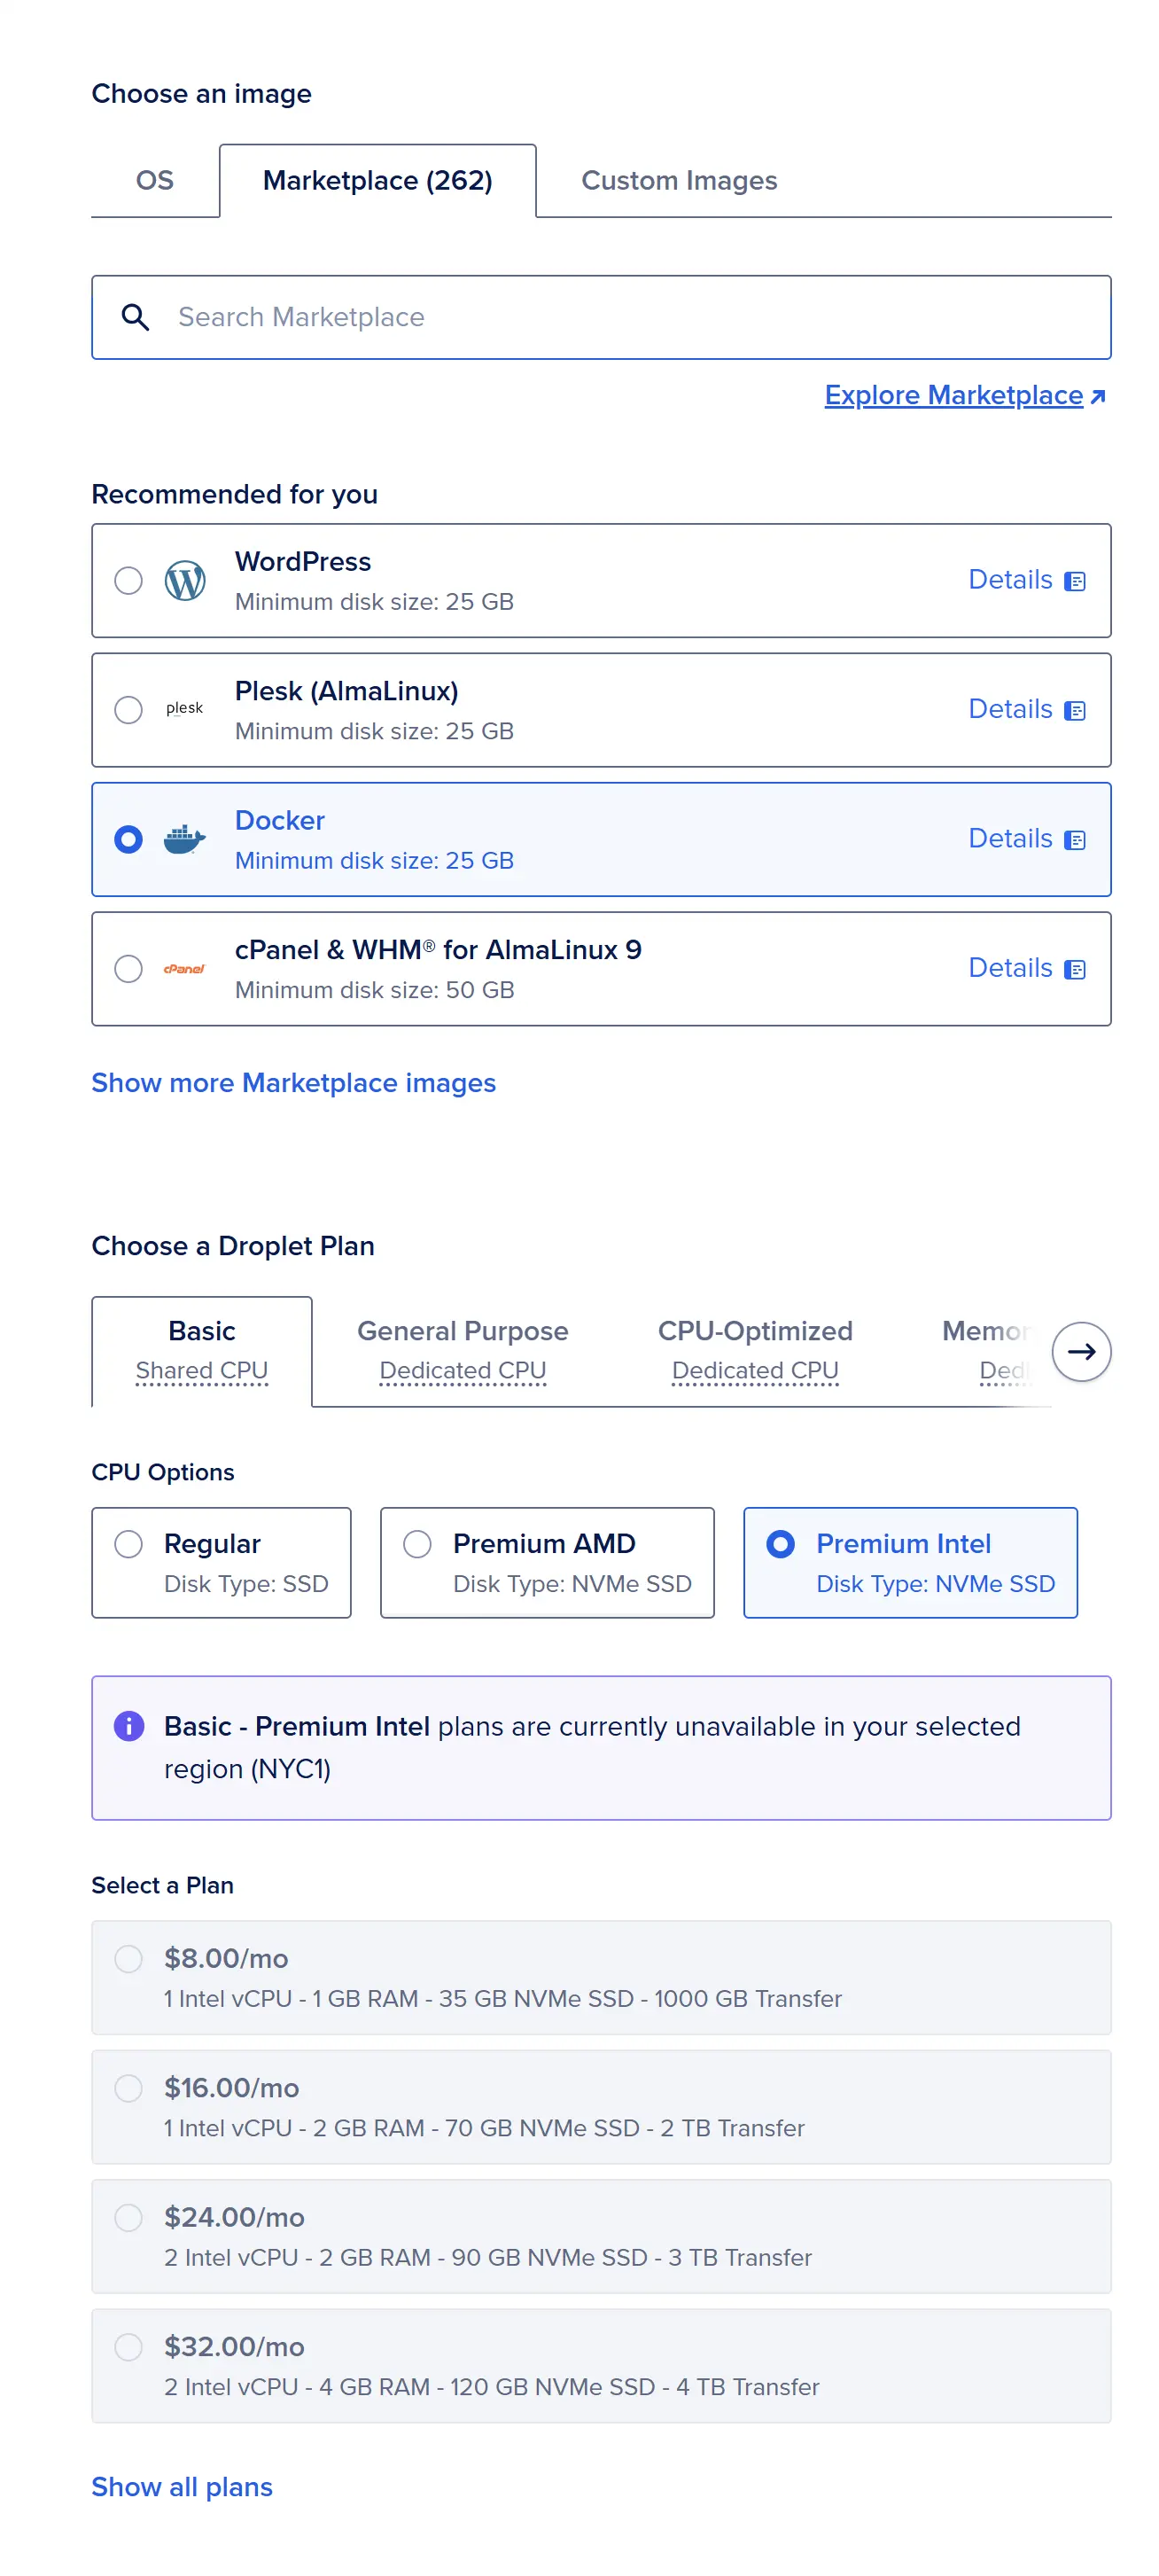
Task: Click the 'Choose an image' heading
Action: click(x=202, y=94)
